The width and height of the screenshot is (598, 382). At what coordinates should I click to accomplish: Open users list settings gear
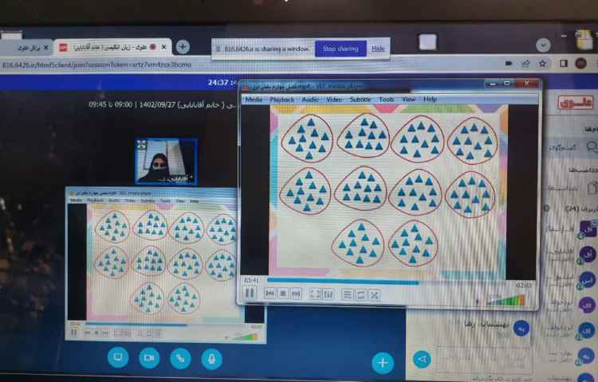[x=547, y=209]
